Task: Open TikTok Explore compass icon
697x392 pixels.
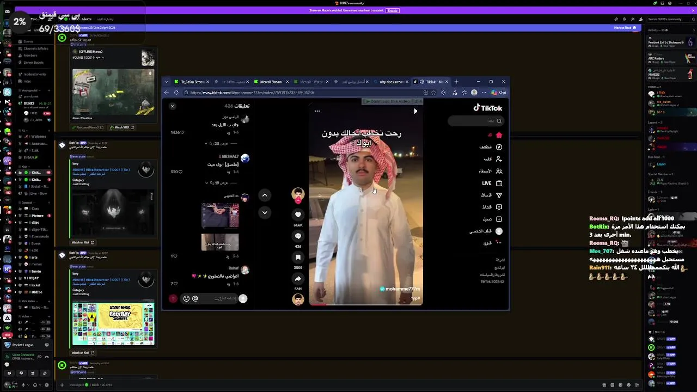Action: (499, 147)
